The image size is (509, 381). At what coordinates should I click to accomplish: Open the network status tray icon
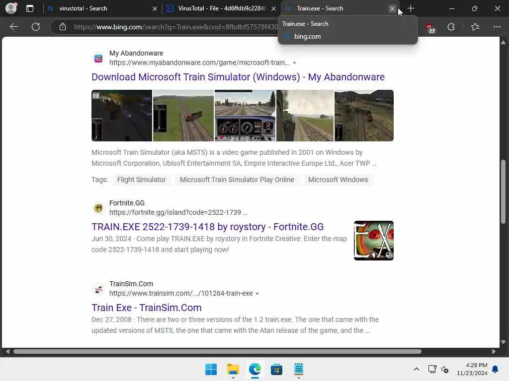(x=432, y=369)
